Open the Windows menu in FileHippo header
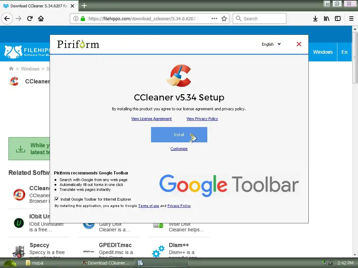This screenshot has height=268, width=358. coord(323,52)
